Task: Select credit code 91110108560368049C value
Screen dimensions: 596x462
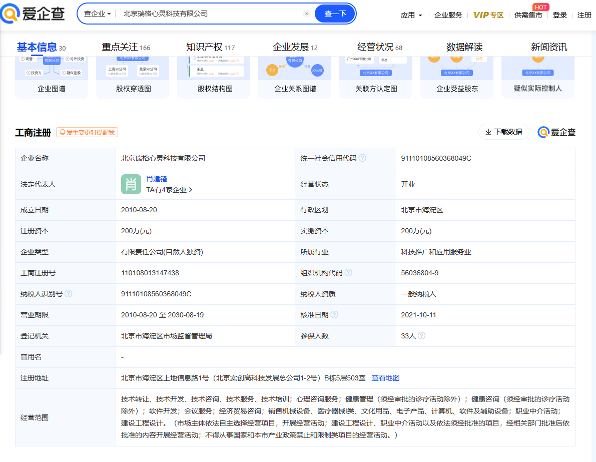Action: [436, 158]
